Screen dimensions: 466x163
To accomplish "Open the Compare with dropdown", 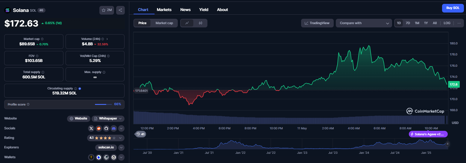I will (364, 23).
